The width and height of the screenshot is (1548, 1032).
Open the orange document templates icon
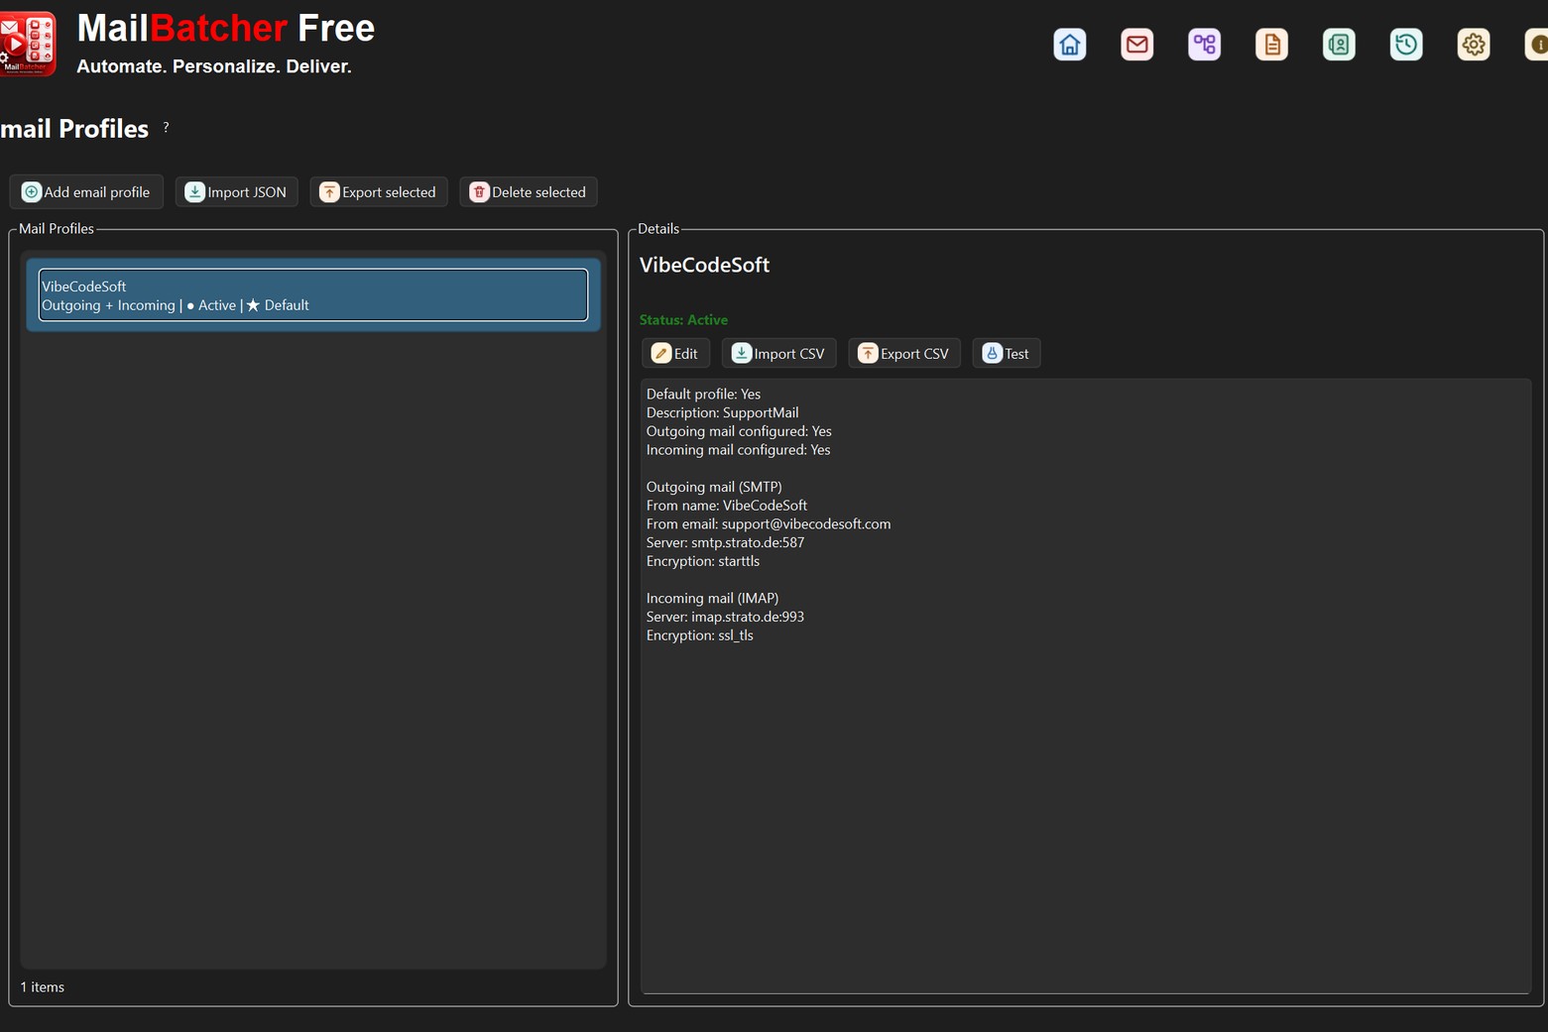pyautogui.click(x=1271, y=45)
